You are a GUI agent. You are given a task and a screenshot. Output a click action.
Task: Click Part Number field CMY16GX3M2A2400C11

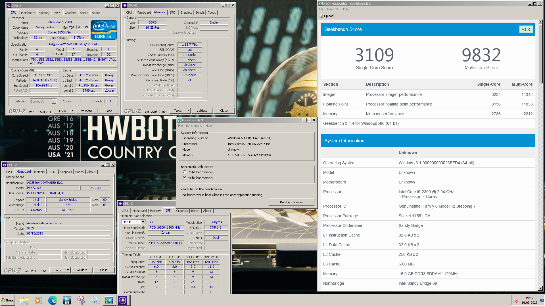(x=166, y=243)
